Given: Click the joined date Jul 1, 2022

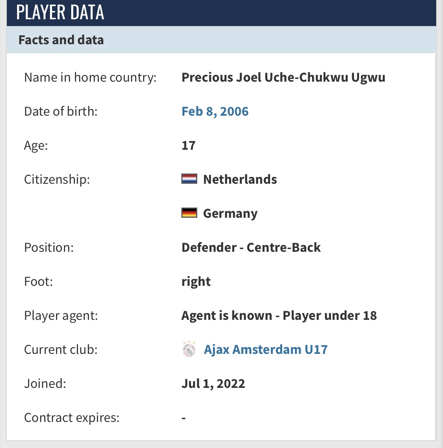Looking at the screenshot, I should pos(213,383).
